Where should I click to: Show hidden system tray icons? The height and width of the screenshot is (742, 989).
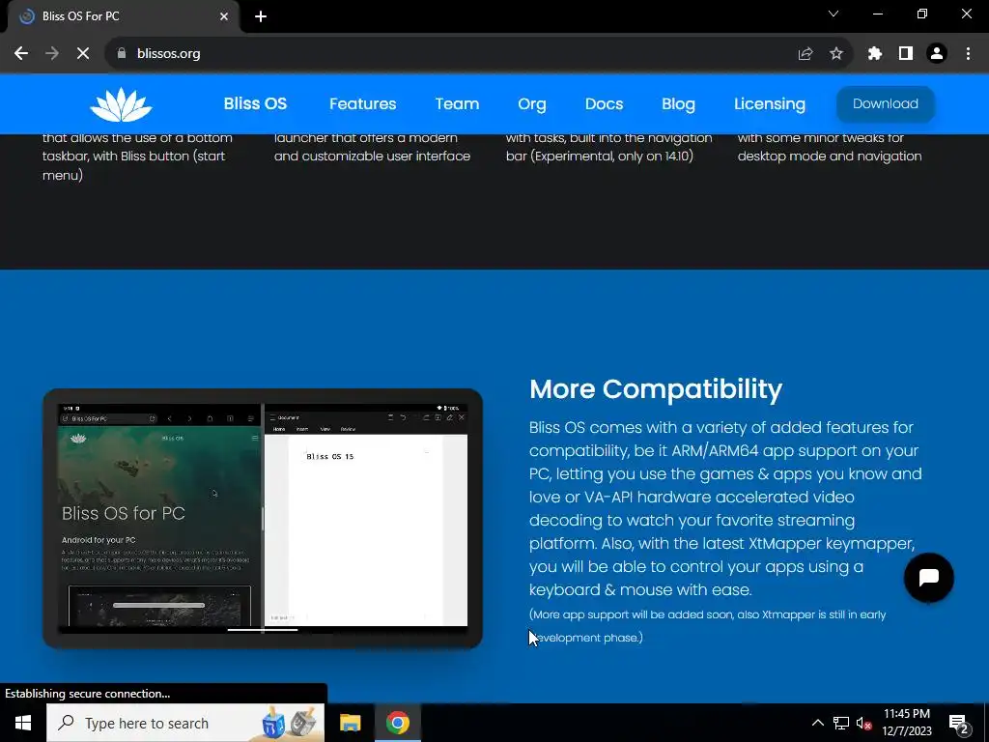[817, 723]
